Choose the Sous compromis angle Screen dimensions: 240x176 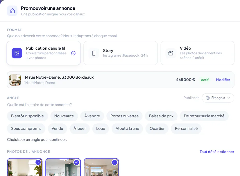pyautogui.click(x=26, y=129)
